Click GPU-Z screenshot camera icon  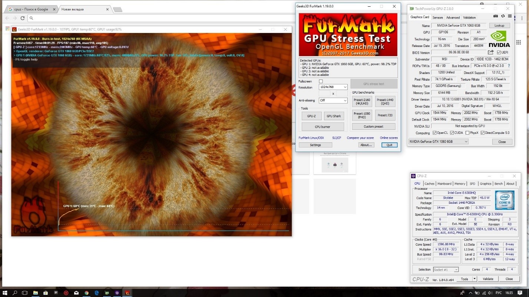tap(496, 16)
